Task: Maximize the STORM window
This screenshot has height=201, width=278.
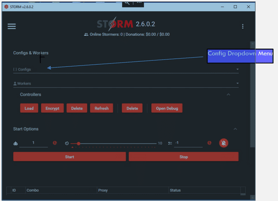Action: point(235,7)
